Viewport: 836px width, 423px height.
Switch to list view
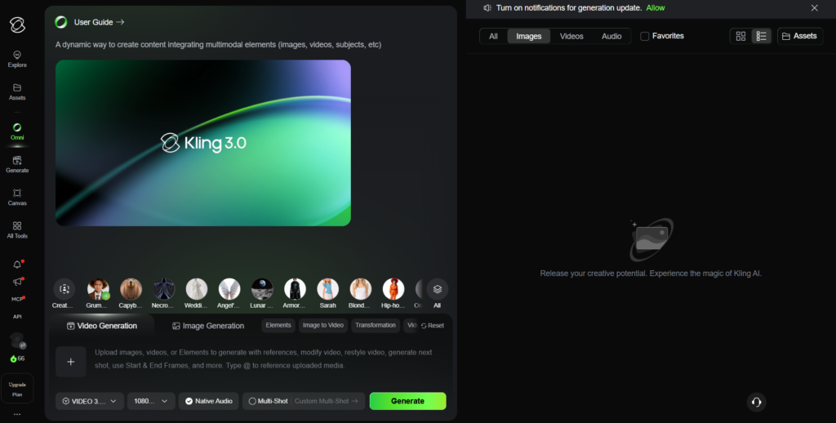[x=762, y=36]
